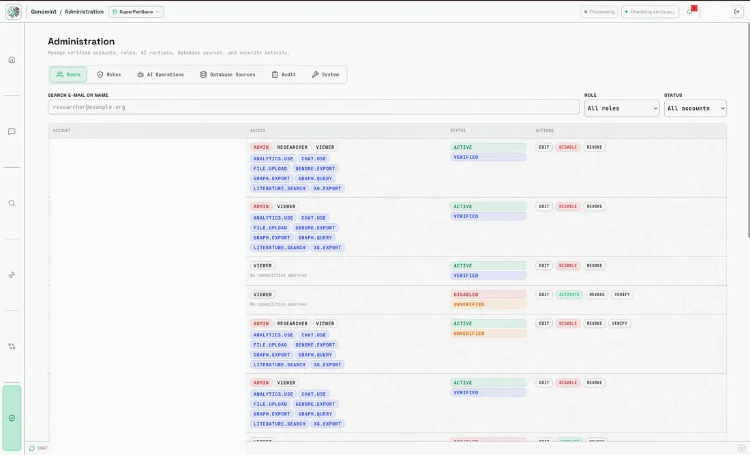Open search from the sidebar magnifier icon
The image size is (750, 455).
(12, 203)
